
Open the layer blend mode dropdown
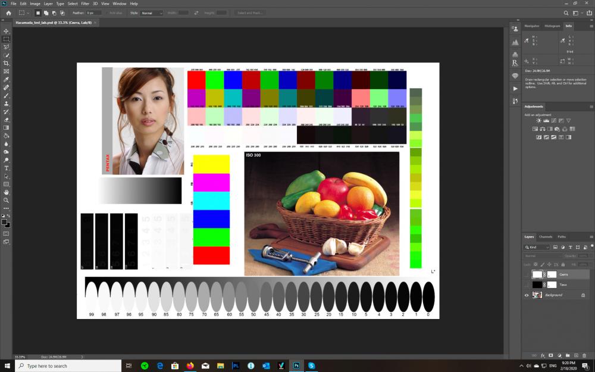[x=541, y=256]
